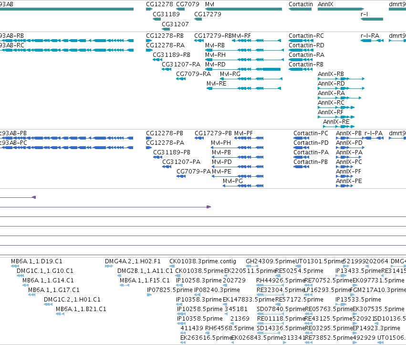This screenshot has width=406, height=345.
Task: Click protein Cortactin-PA
Action: pos(311,152)
